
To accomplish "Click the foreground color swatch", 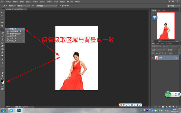I will 2,81.
